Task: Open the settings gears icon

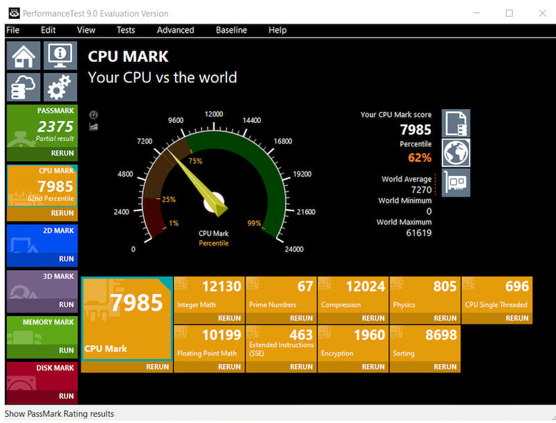Action: tap(60, 87)
